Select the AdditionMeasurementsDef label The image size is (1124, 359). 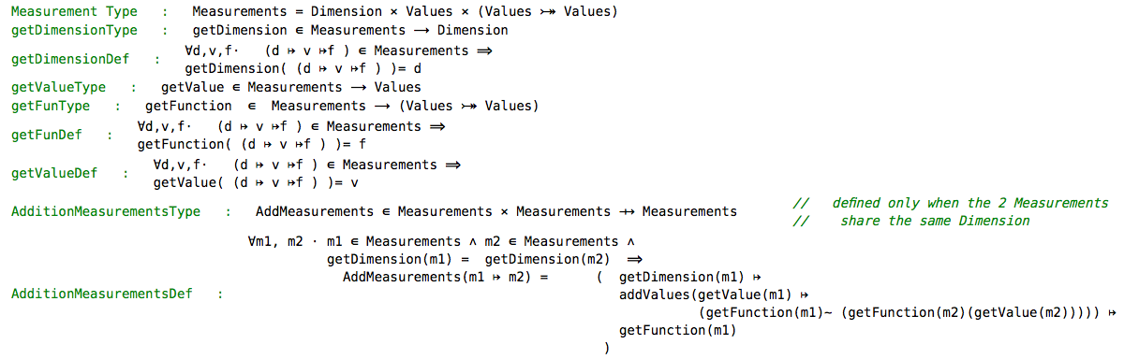102,294
